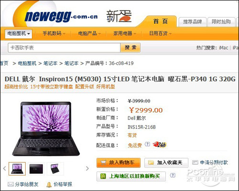This screenshot has width=239, height=191.
Task: Click the newegg.com.cn logo
Action: click(x=61, y=16)
